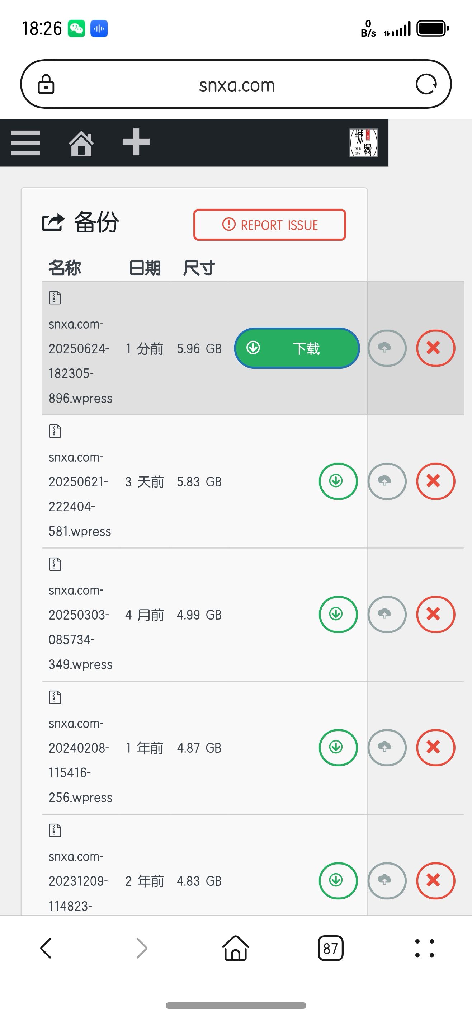The image size is (472, 1016).
Task: Click the REPORT ISSUE button
Action: (x=269, y=225)
